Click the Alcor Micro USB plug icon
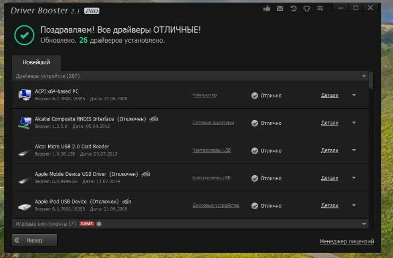 click(x=24, y=153)
